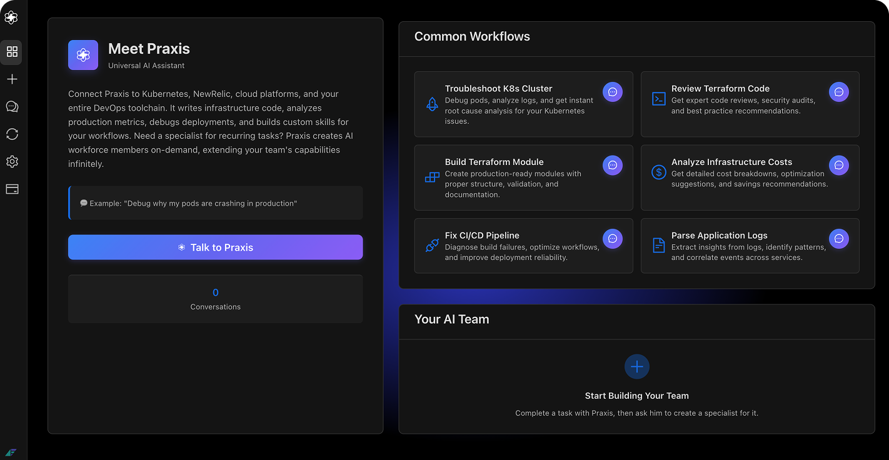
Task: Open the settings gear in the sidebar
Action: (11, 161)
